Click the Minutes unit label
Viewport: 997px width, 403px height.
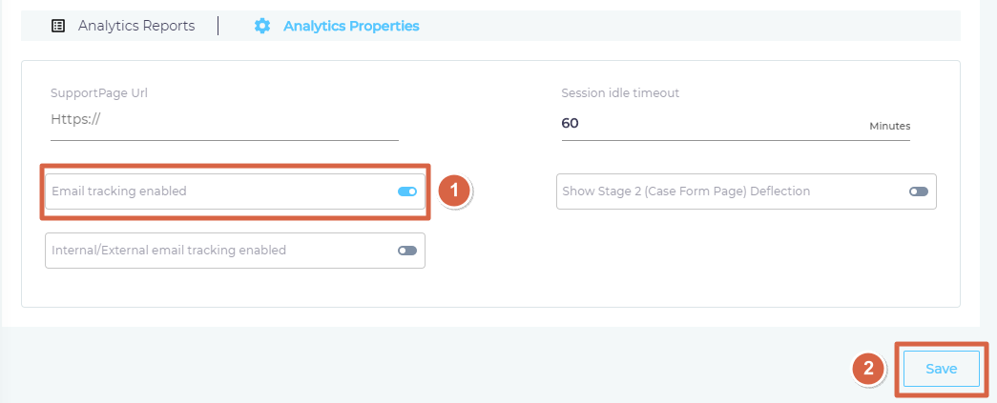click(889, 127)
